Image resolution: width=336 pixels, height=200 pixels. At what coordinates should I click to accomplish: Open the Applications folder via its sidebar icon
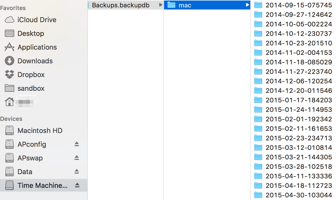click(x=9, y=47)
